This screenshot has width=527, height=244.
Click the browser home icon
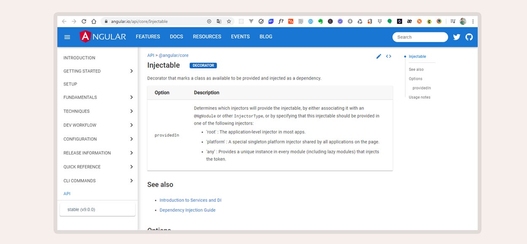click(94, 21)
